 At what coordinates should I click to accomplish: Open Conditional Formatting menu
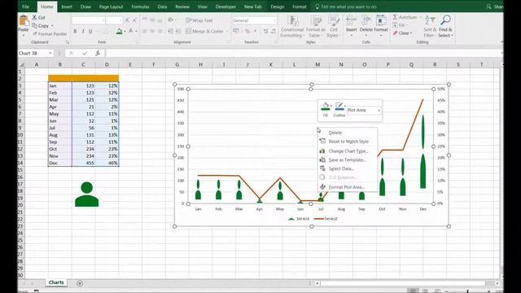point(292,27)
